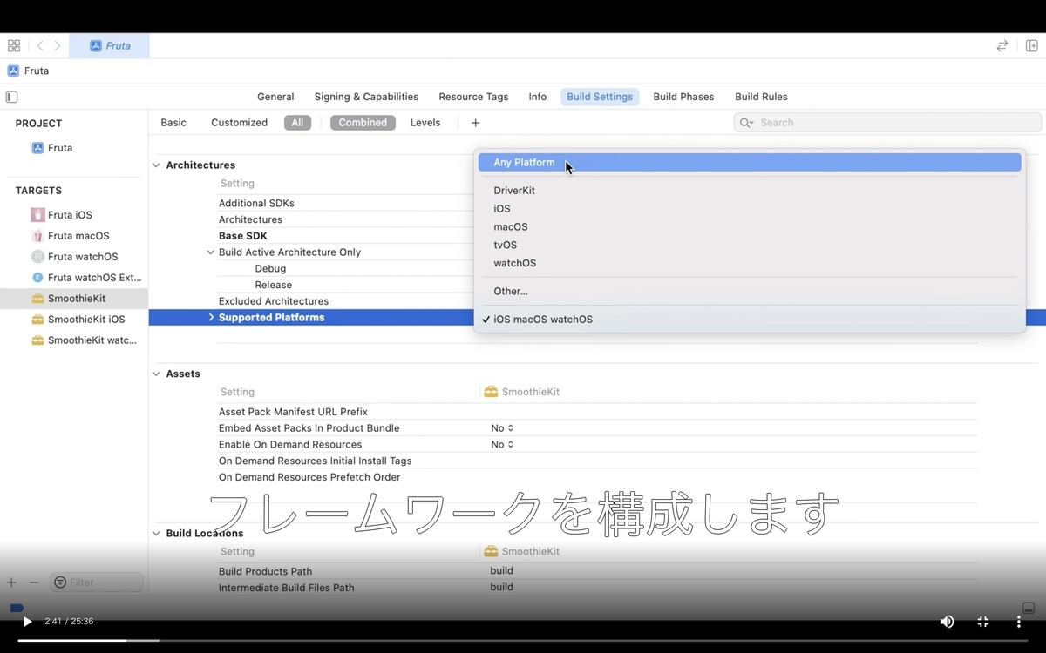Open Enable On Demand Resources No dropdown
Image resolution: width=1046 pixels, height=653 pixels.
pos(502,445)
